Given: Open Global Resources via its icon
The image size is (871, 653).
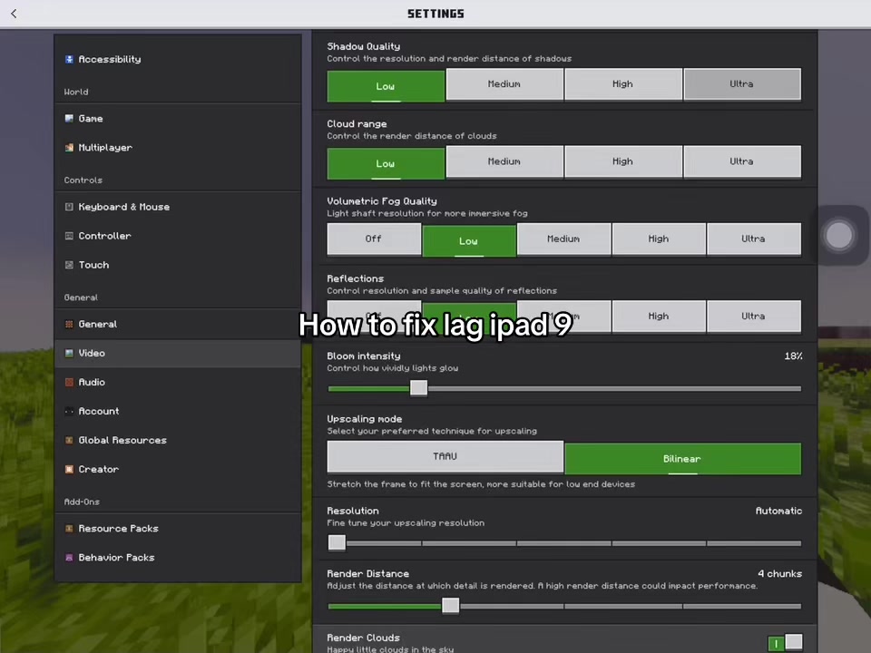Looking at the screenshot, I should [x=69, y=441].
